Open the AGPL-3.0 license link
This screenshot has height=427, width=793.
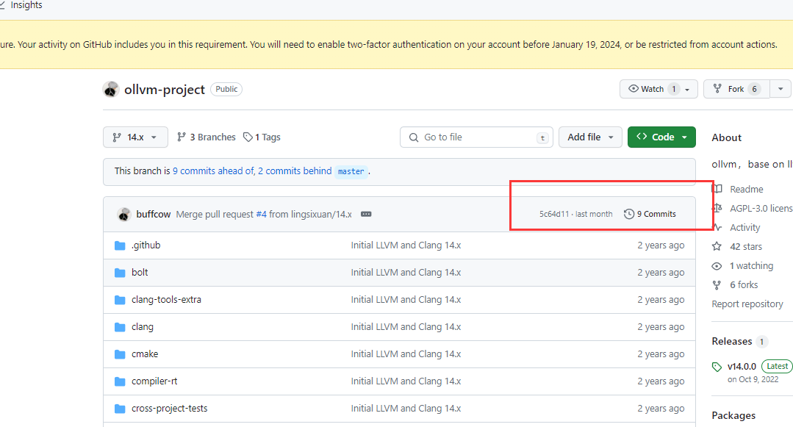pos(761,209)
